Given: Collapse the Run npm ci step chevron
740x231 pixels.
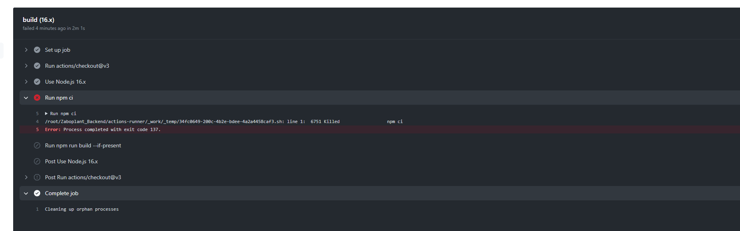Looking at the screenshot, I should tap(26, 98).
